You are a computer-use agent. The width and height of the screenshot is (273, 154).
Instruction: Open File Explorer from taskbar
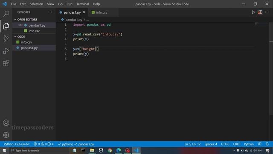click(92, 150)
